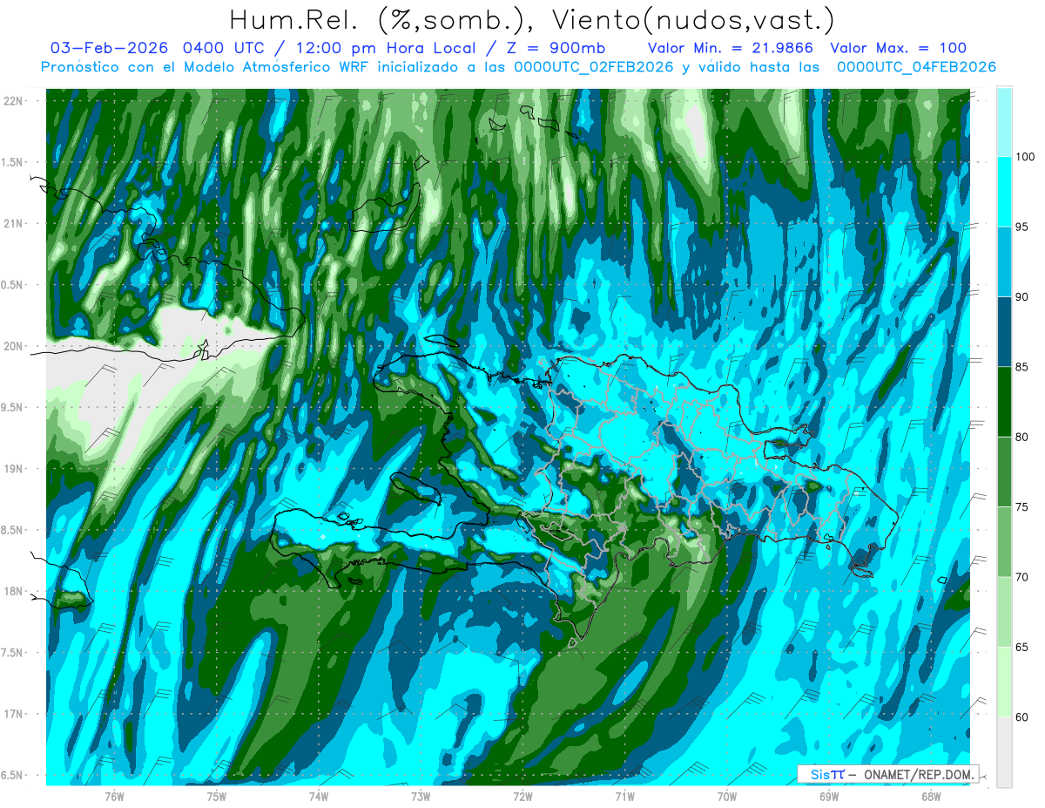The image size is (1045, 808).
Task: Click the '85' colorbar label
Action: tap(1023, 367)
